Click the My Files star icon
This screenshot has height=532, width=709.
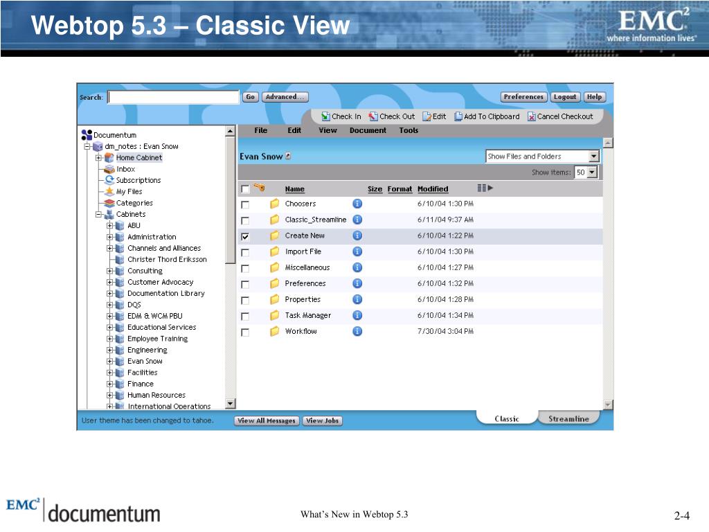(x=109, y=191)
